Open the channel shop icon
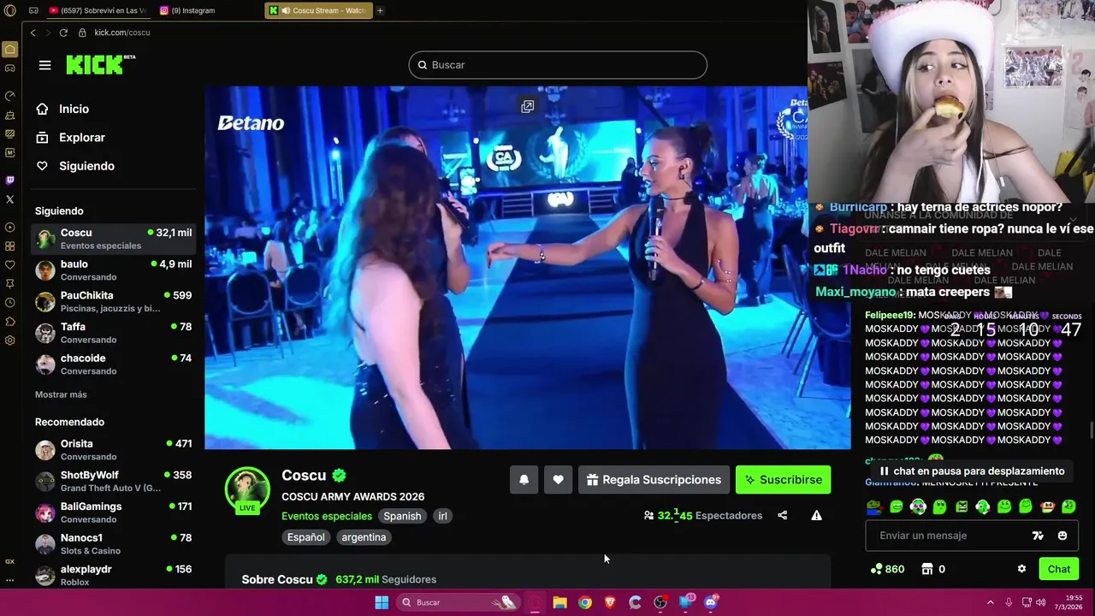1095x616 pixels. coord(926,569)
